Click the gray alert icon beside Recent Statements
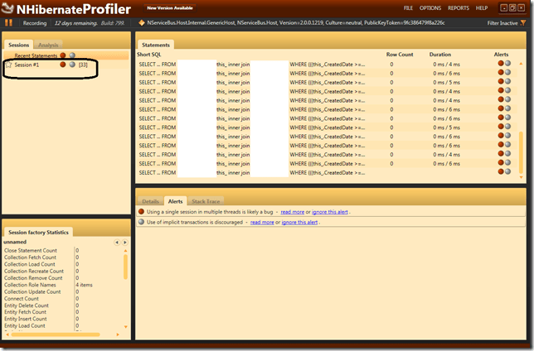Image resolution: width=534 pixels, height=351 pixels. coord(72,55)
